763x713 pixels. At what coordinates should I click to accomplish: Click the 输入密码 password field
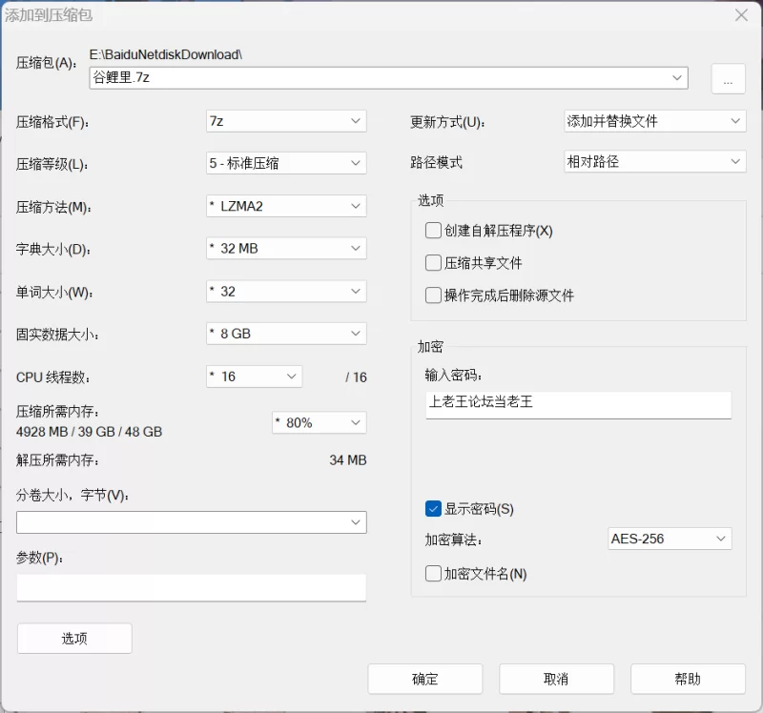click(578, 403)
